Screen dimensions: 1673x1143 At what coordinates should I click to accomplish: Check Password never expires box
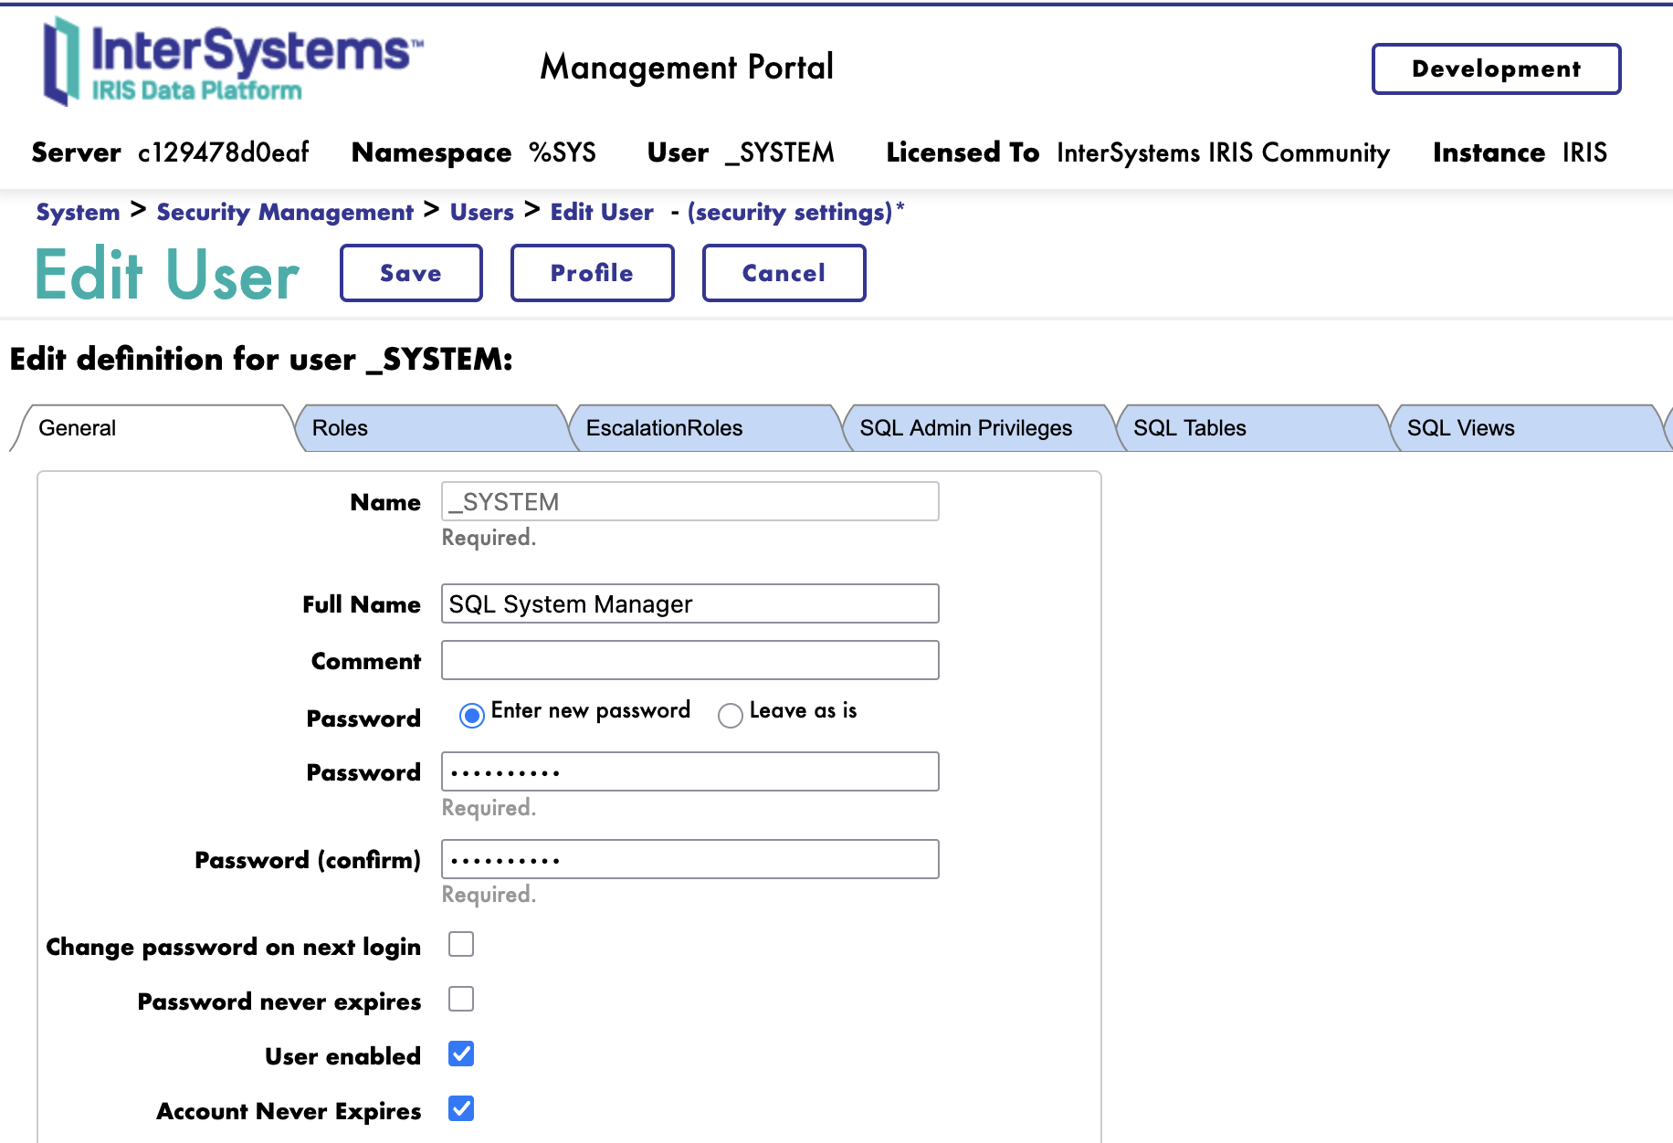pyautogui.click(x=461, y=999)
